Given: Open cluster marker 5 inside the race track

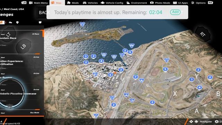Looking at the screenshot, I should click(165, 69).
